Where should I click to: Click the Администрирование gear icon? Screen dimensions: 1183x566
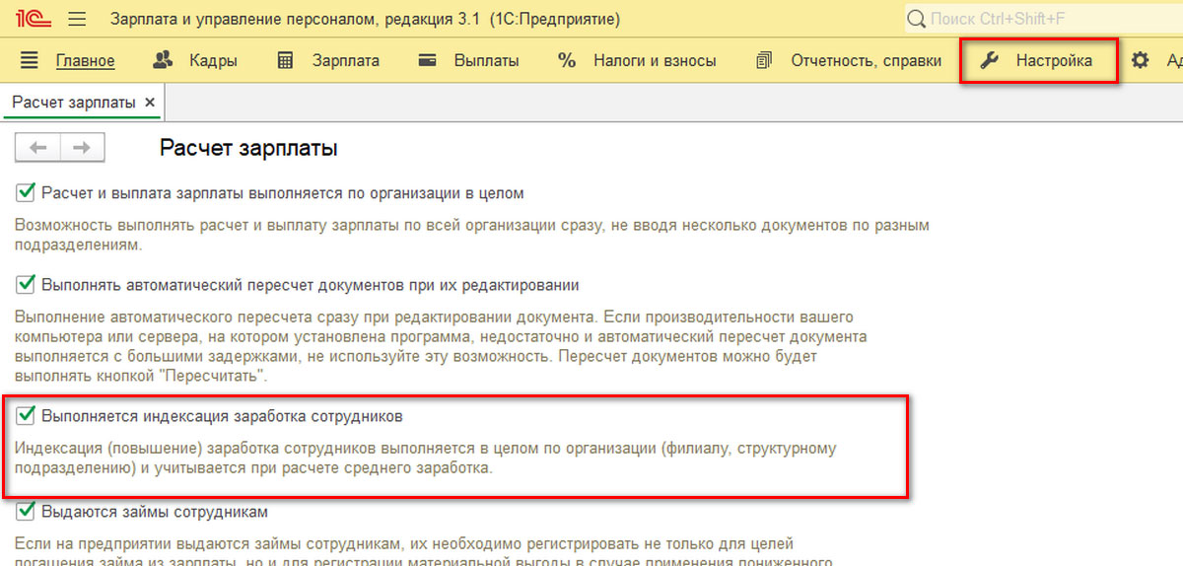tap(1141, 60)
